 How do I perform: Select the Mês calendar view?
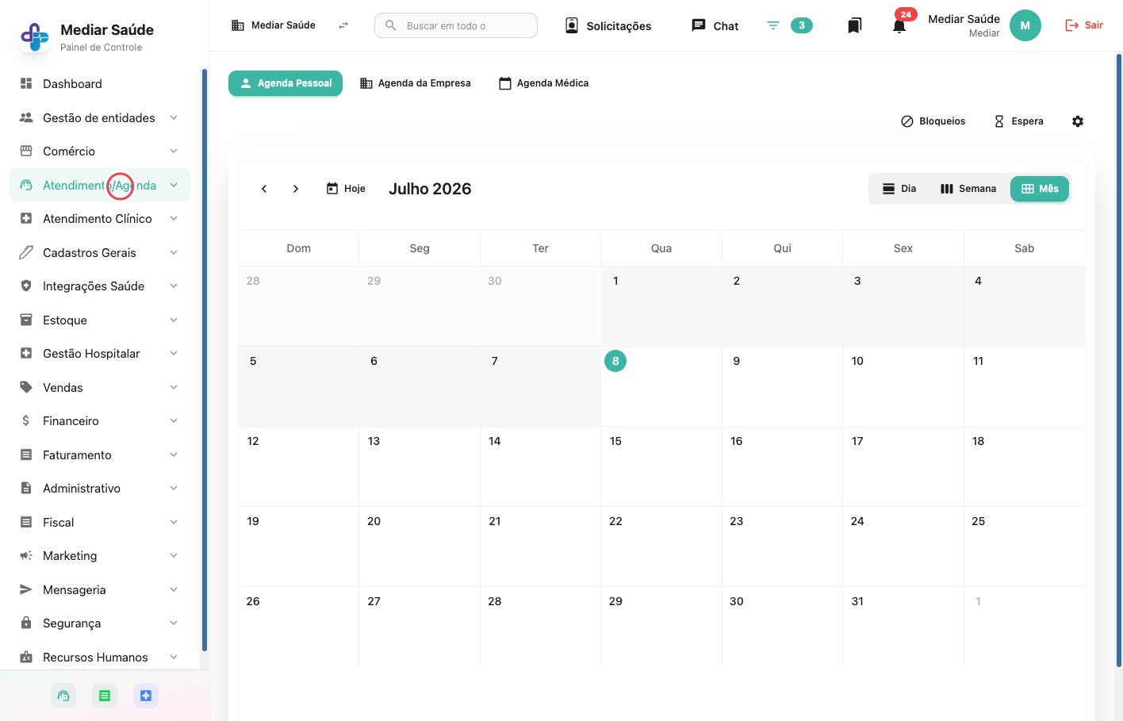click(x=1040, y=189)
